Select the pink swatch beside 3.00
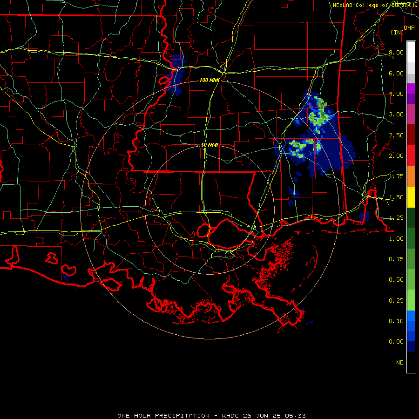Image resolution: width=419 pixels, height=419 pixels. pos(411,114)
